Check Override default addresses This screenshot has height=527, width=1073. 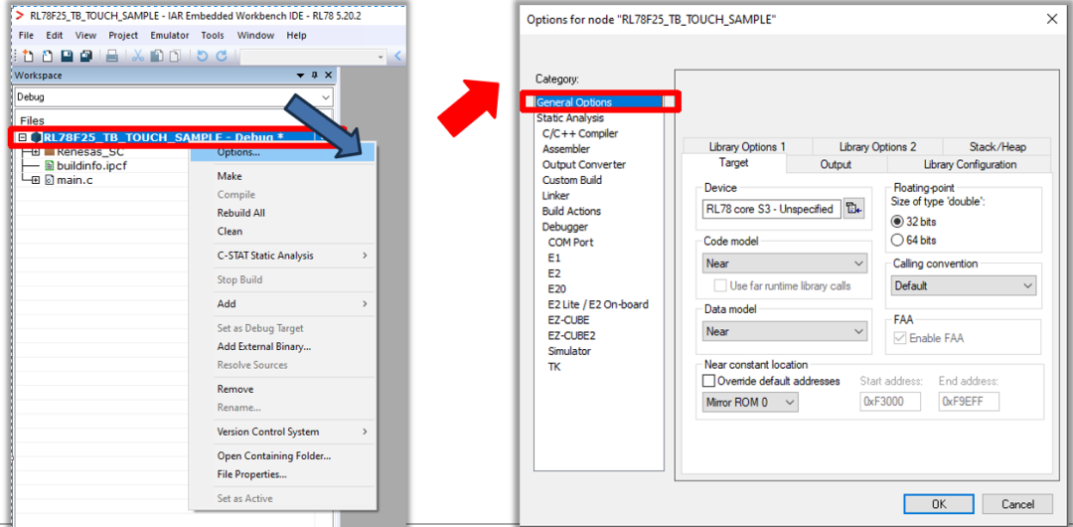[709, 381]
